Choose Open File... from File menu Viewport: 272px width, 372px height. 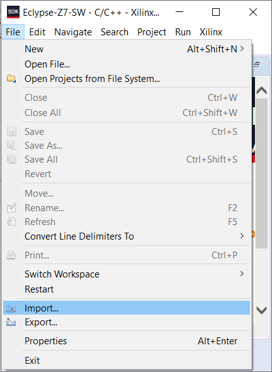127,64
